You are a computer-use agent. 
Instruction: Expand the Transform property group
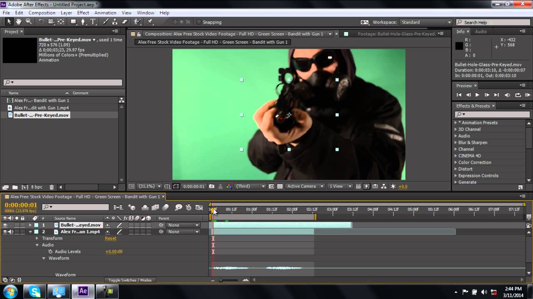(37, 238)
